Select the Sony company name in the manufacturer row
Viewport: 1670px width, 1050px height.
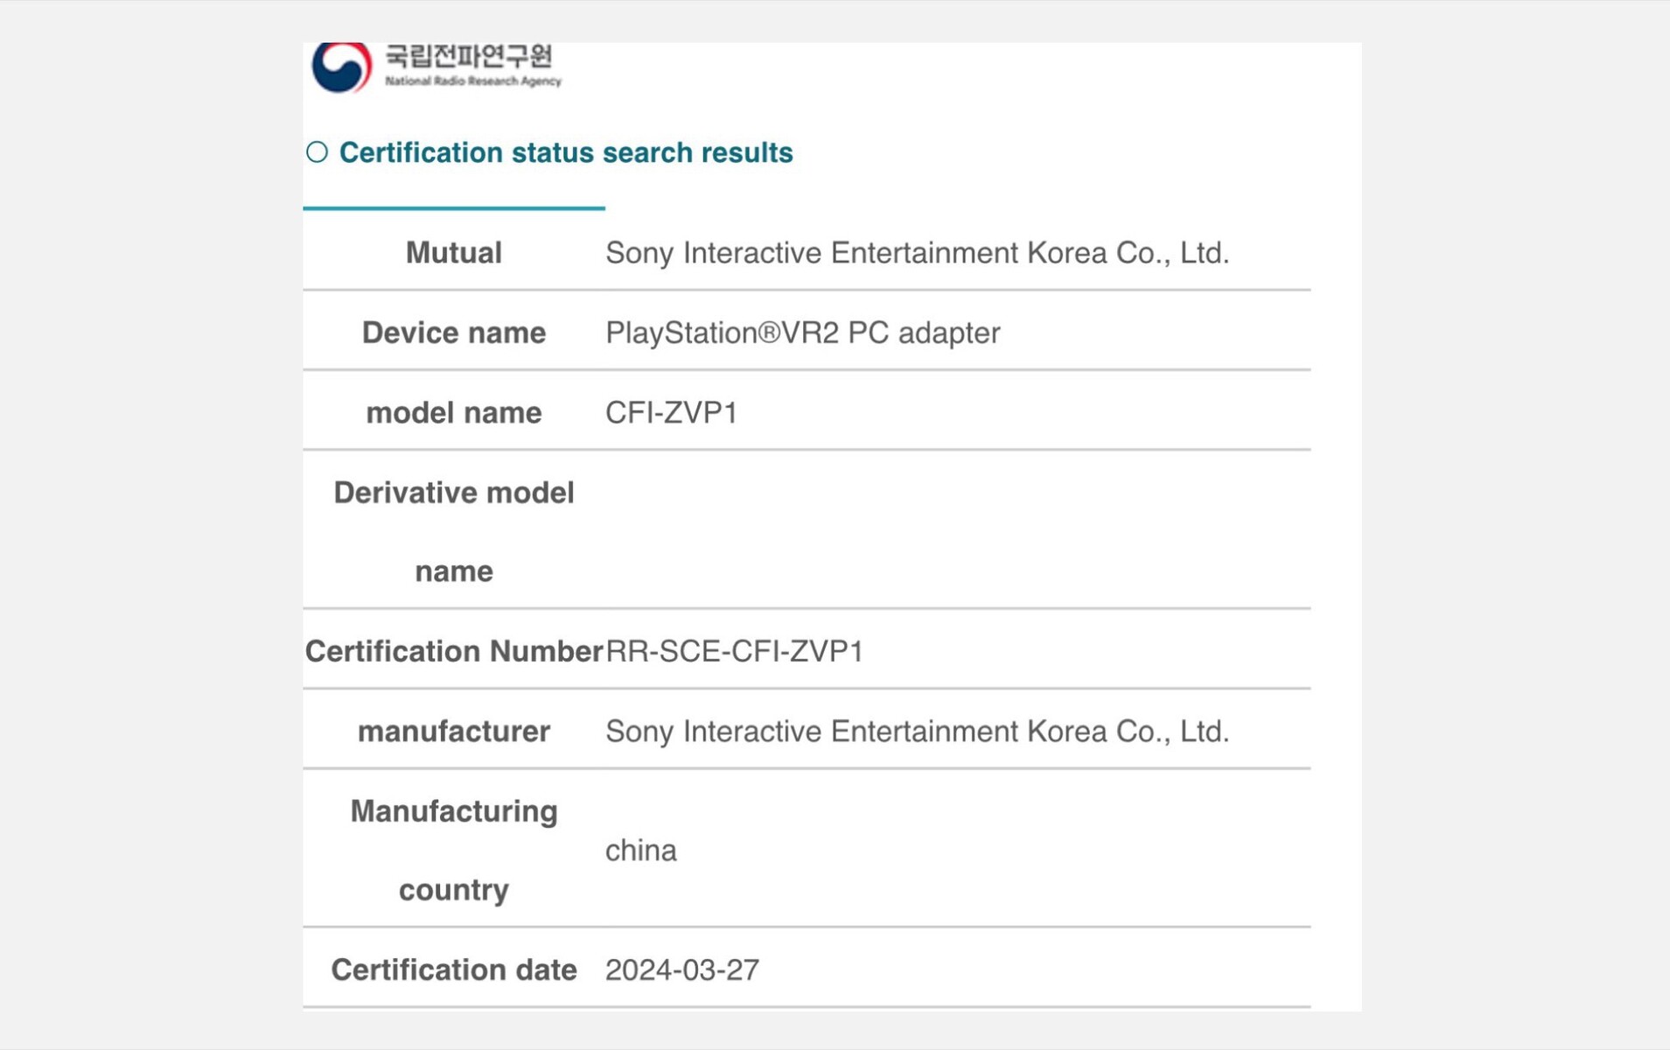coord(917,731)
